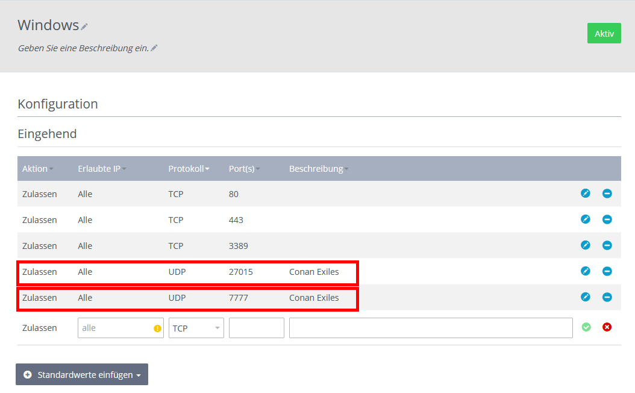The height and width of the screenshot is (393, 635).
Task: Click the Windows policy title
Action: [x=48, y=25]
